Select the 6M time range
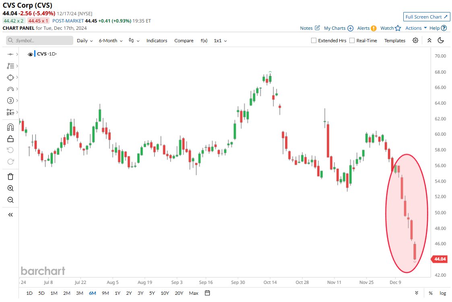Viewport: 452px width, 302px height. coord(93,293)
